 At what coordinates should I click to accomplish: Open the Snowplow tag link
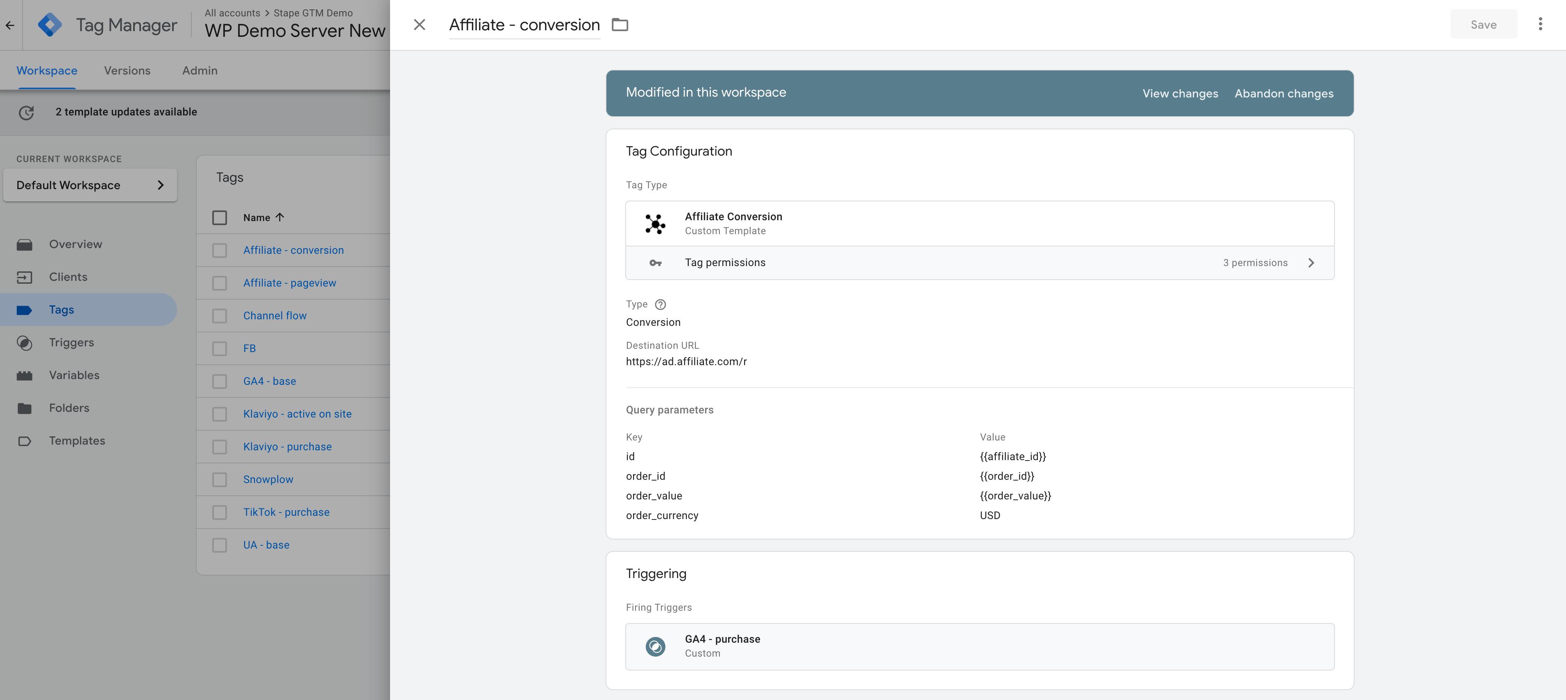[x=268, y=480]
